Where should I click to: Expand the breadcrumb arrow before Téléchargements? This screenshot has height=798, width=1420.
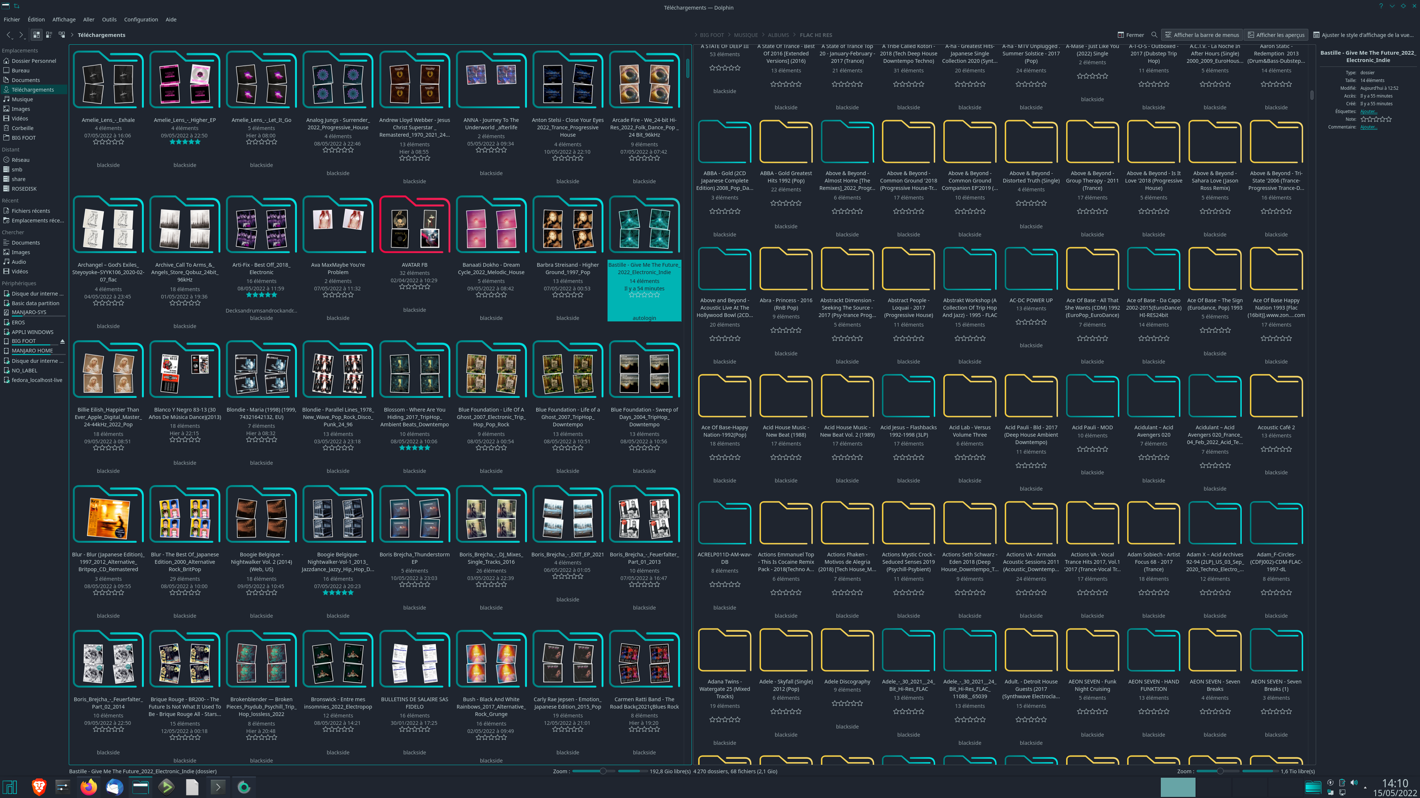click(x=72, y=35)
